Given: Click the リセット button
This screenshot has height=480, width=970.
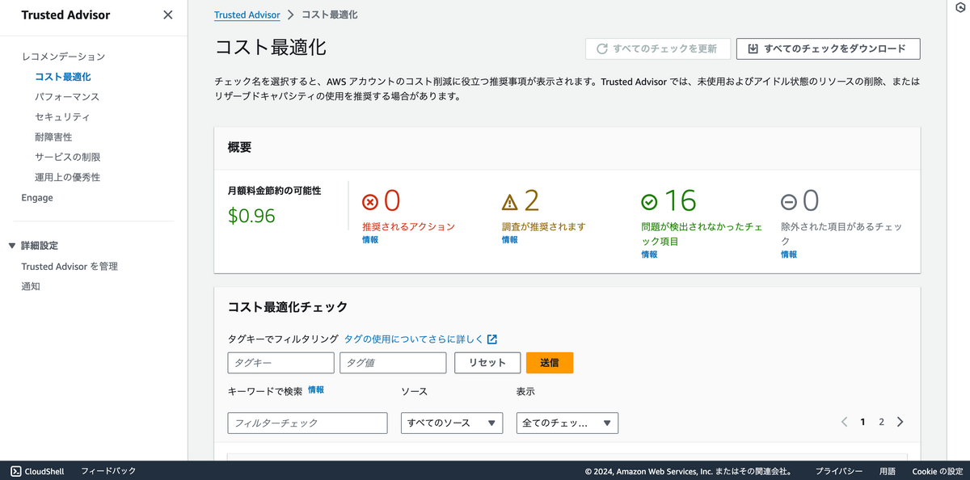Looking at the screenshot, I should (x=487, y=363).
